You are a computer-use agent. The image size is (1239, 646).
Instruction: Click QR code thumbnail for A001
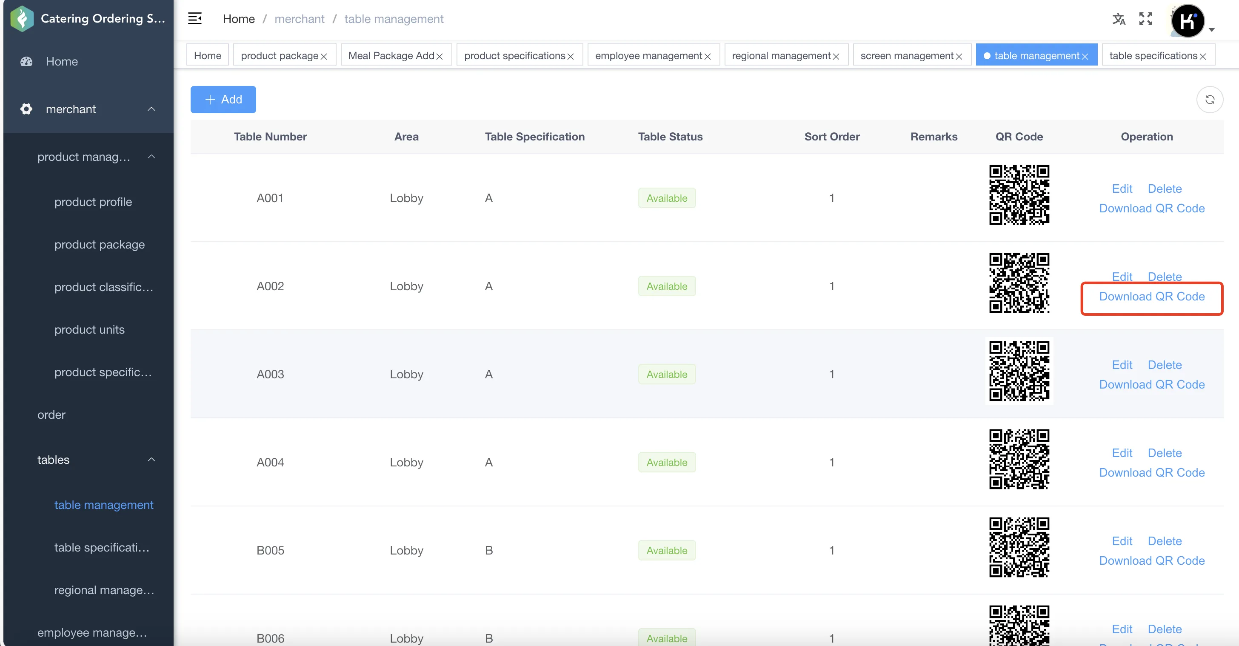point(1019,195)
